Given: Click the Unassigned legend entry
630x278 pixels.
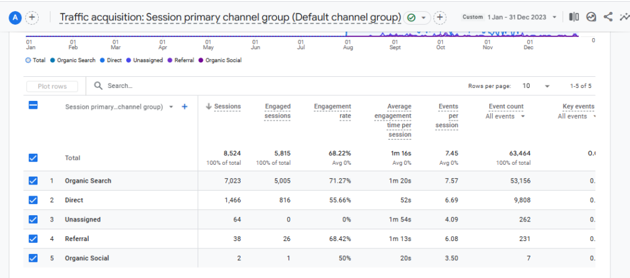Looking at the screenshot, I should click(x=145, y=60).
